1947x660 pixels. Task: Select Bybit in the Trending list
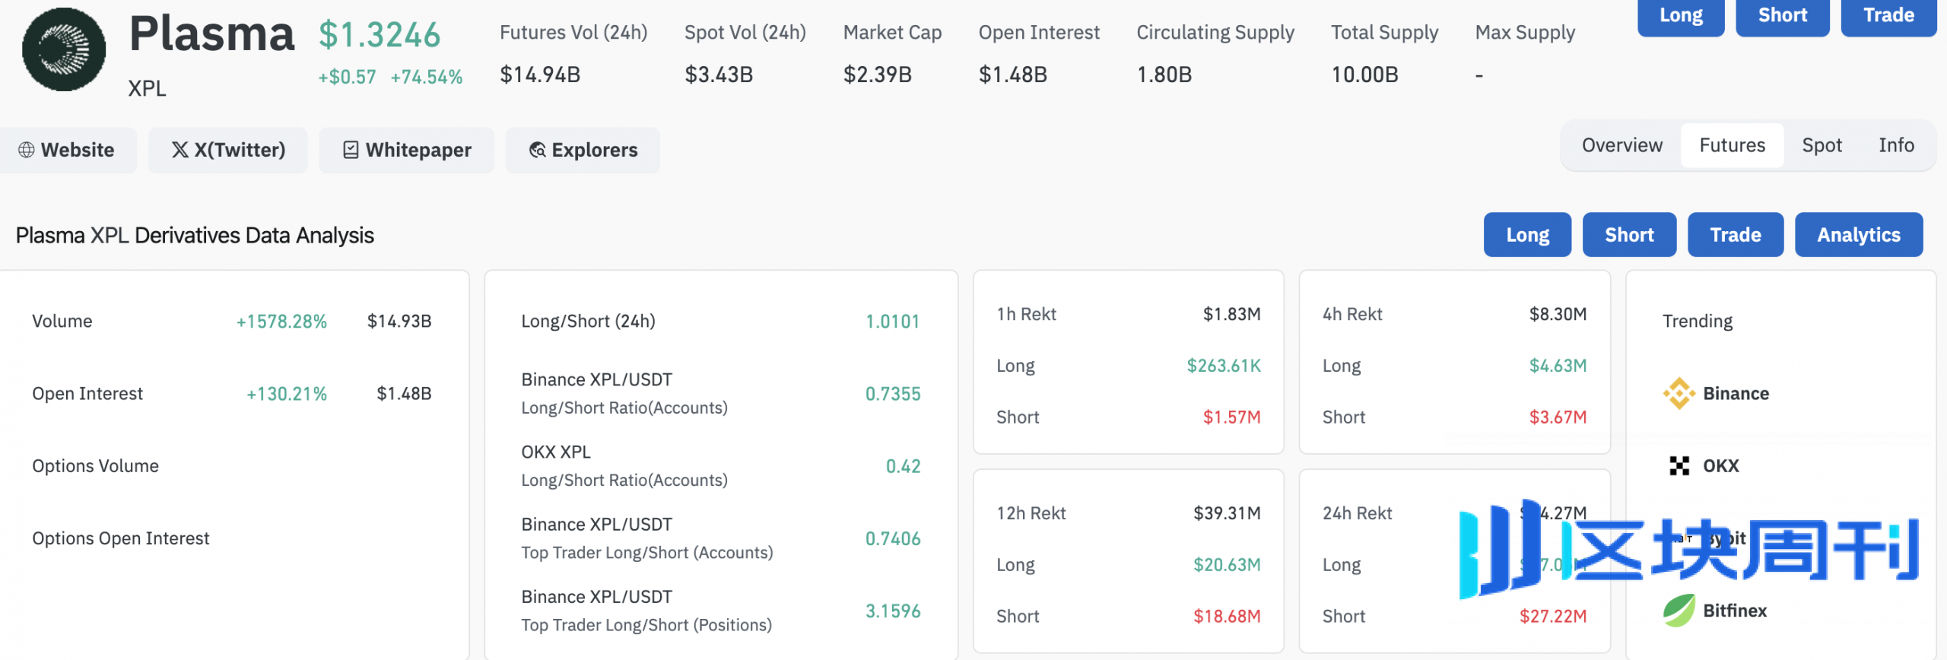click(x=1726, y=538)
